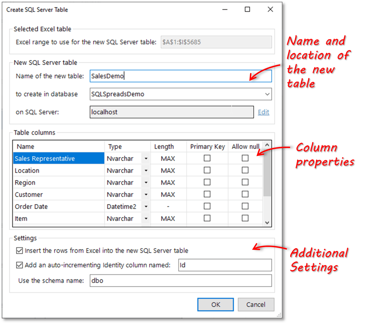Image resolution: width=384 pixels, height=324 pixels.
Task: Disable the auto-incrementing Identity column option
Action: click(19, 265)
